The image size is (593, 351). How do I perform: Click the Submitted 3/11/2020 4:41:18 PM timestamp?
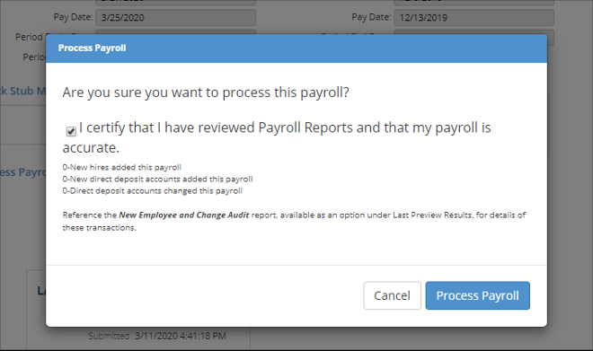(157, 336)
